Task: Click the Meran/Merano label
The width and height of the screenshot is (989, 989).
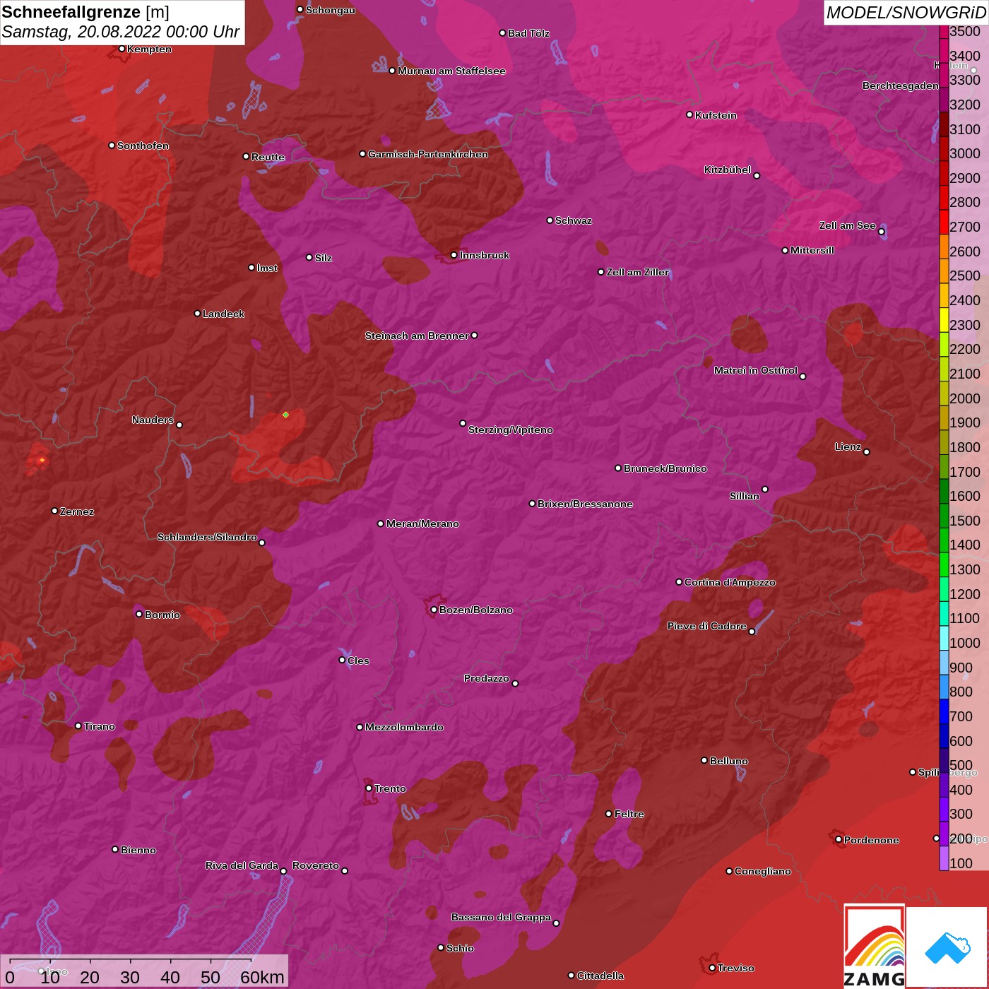Action: pyautogui.click(x=422, y=523)
